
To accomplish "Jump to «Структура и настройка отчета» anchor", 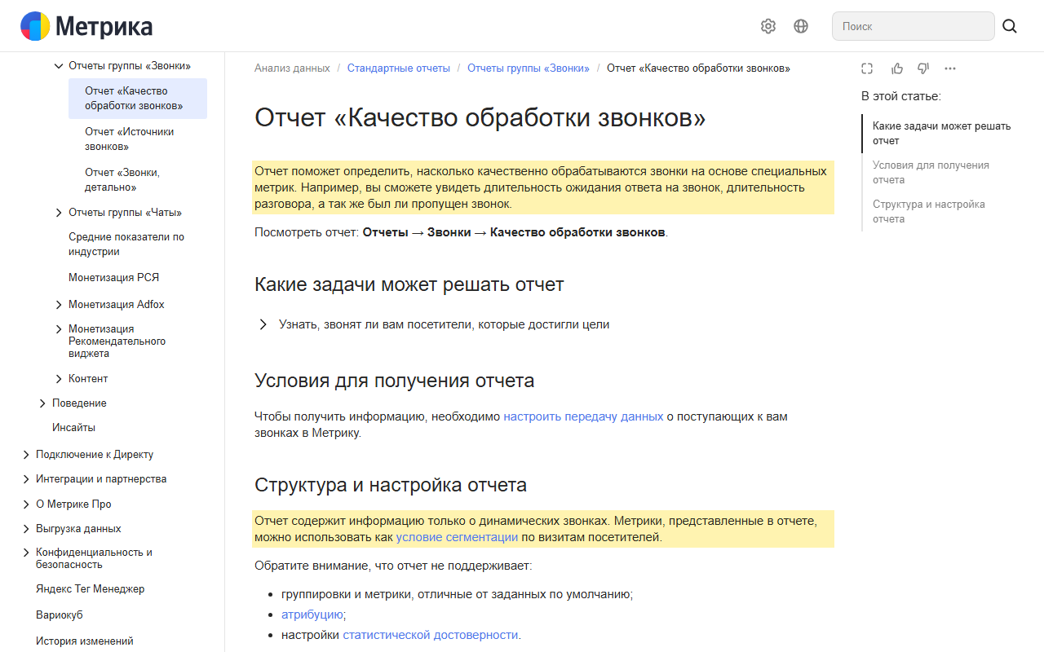I will tap(929, 212).
